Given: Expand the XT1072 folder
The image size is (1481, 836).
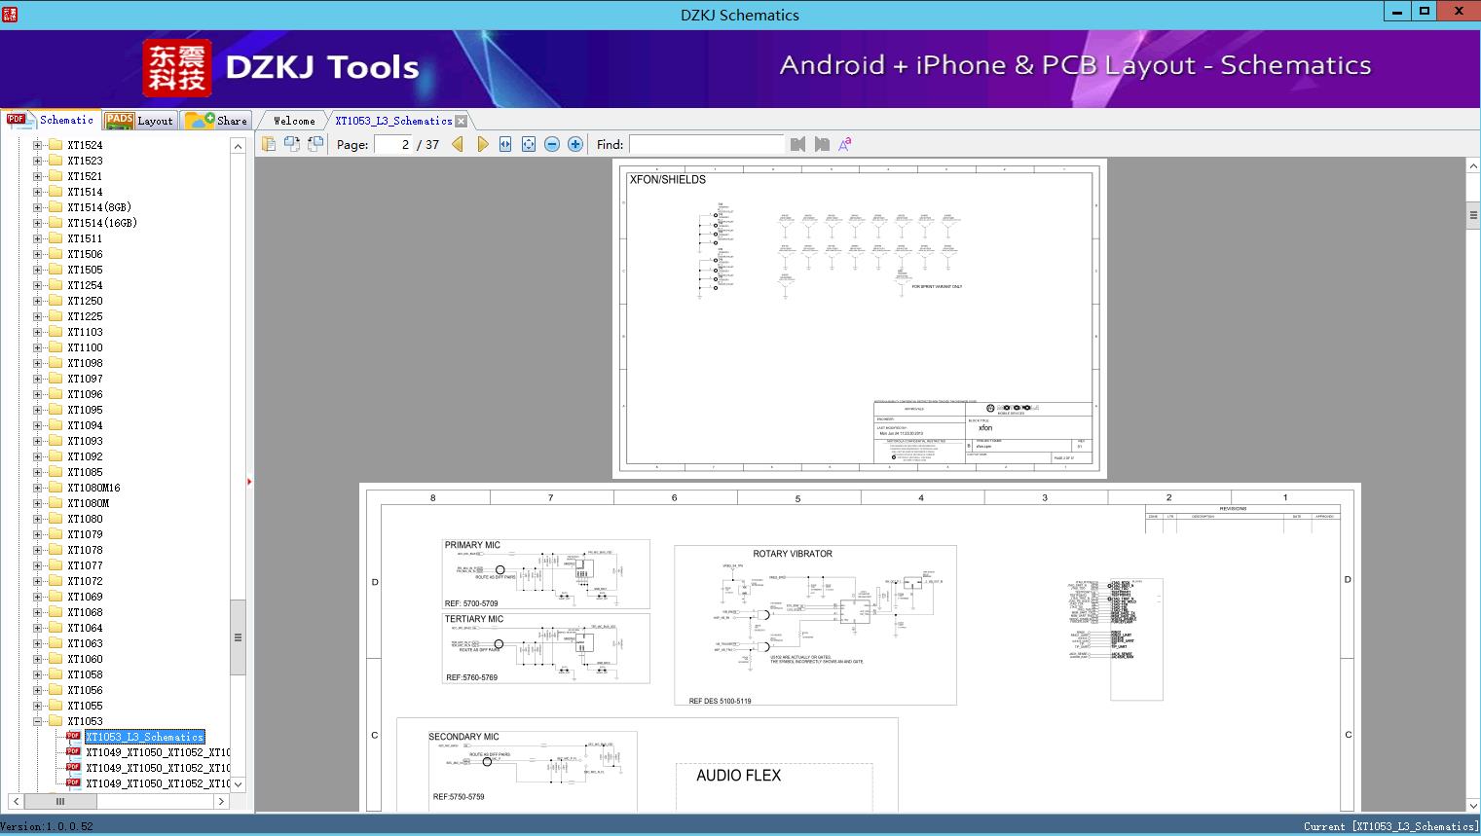Looking at the screenshot, I should 37,581.
